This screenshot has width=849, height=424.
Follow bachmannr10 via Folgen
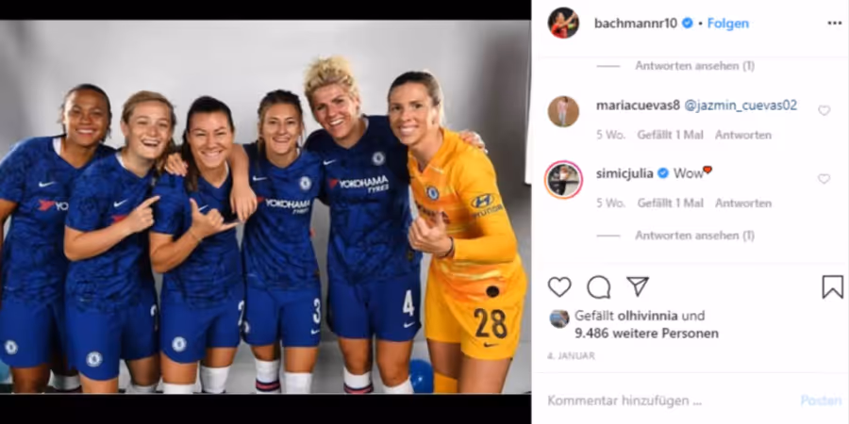(727, 24)
